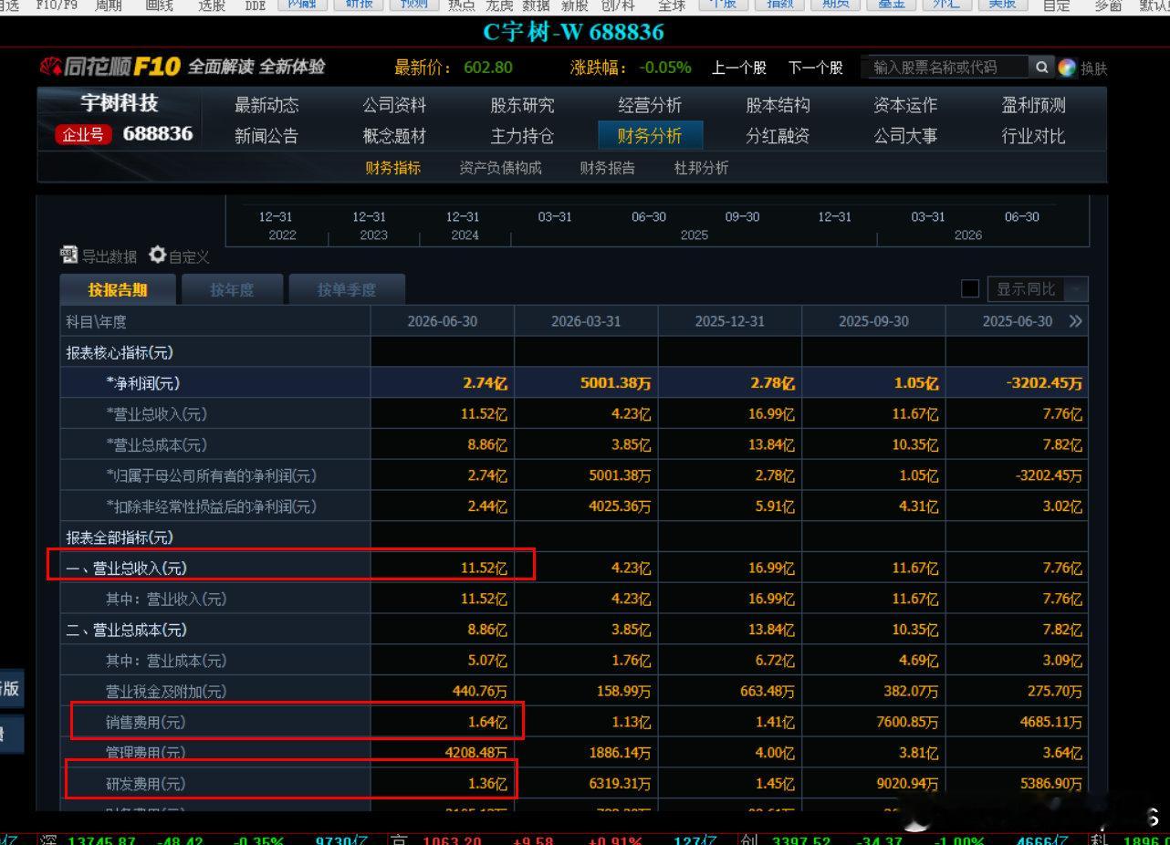Click the 自定义 label
This screenshot has height=845, width=1170.
(190, 256)
